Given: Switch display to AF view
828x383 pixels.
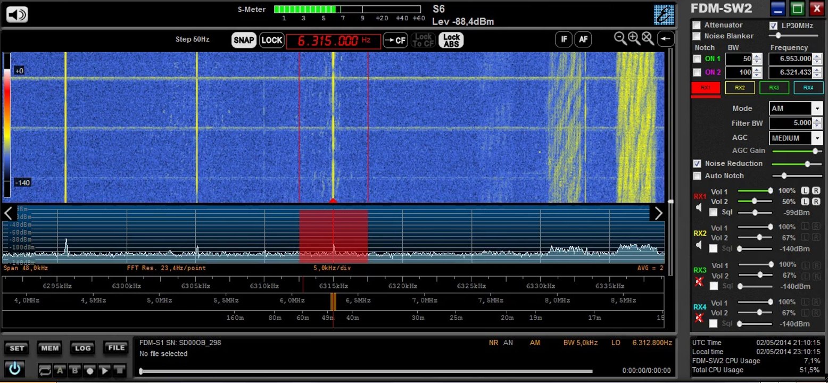Looking at the screenshot, I should 583,39.
